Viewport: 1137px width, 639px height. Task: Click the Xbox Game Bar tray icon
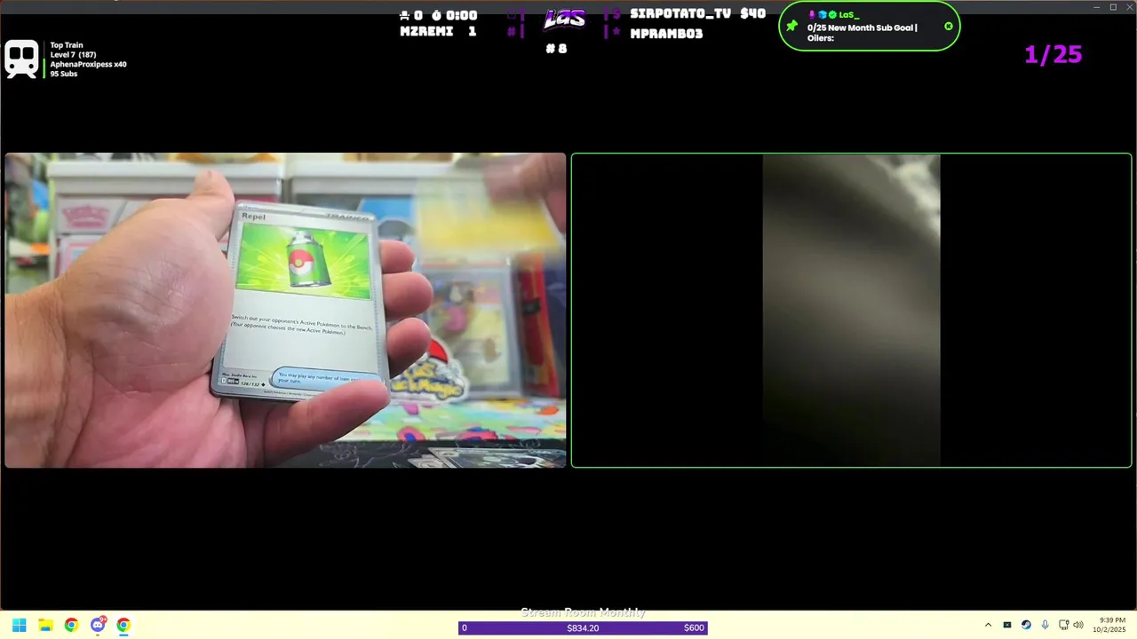1006,626
